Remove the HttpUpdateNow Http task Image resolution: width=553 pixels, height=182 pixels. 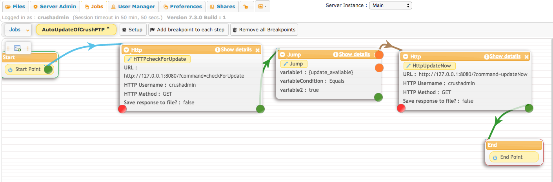pos(526,56)
